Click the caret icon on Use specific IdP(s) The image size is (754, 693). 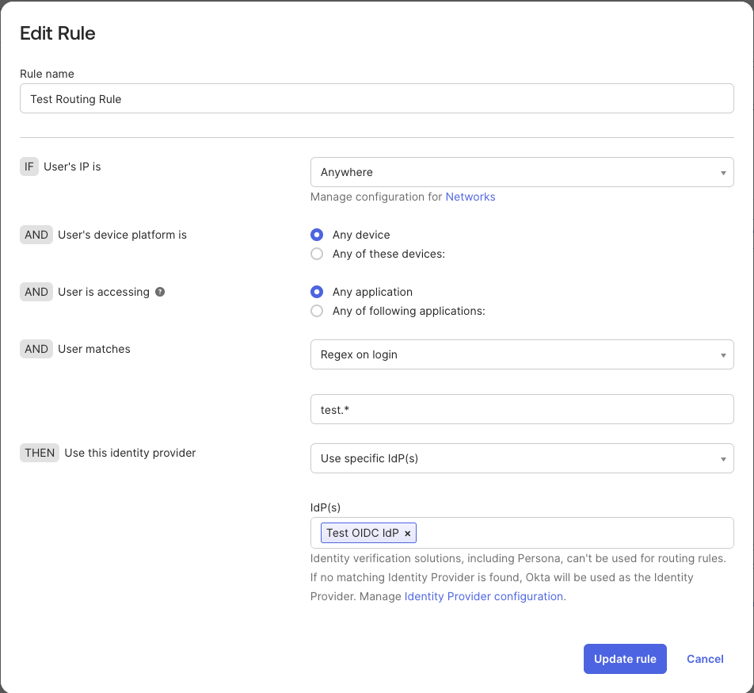click(722, 458)
